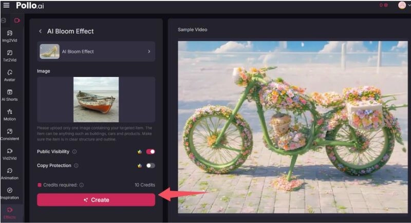
Task: Open the user avatar dropdown arrow
Action: point(408,5)
